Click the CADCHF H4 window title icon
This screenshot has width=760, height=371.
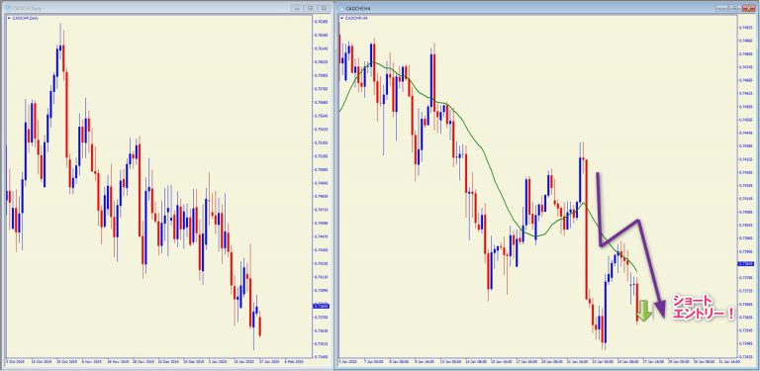pyautogui.click(x=341, y=8)
